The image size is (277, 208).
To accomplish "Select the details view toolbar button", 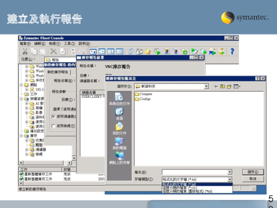I will tap(119, 51).
